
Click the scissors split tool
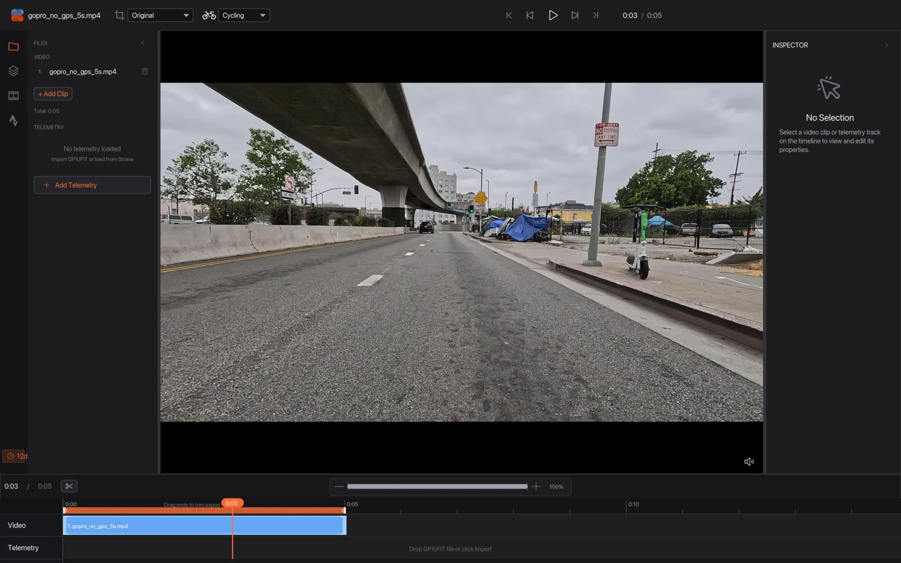[x=69, y=486]
